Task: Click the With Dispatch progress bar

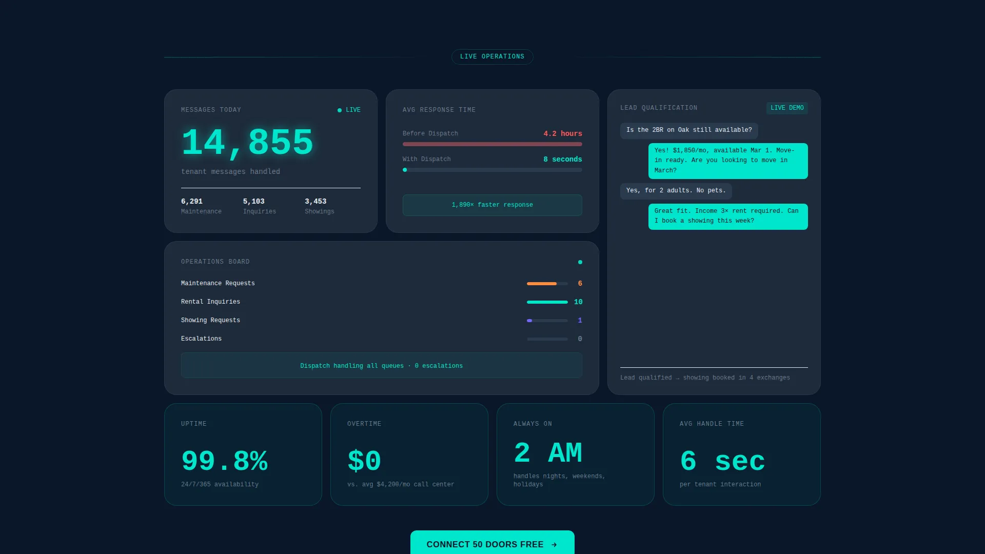Action: (492, 170)
